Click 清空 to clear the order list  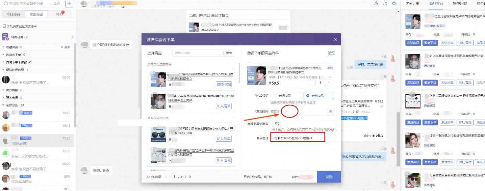point(331,53)
